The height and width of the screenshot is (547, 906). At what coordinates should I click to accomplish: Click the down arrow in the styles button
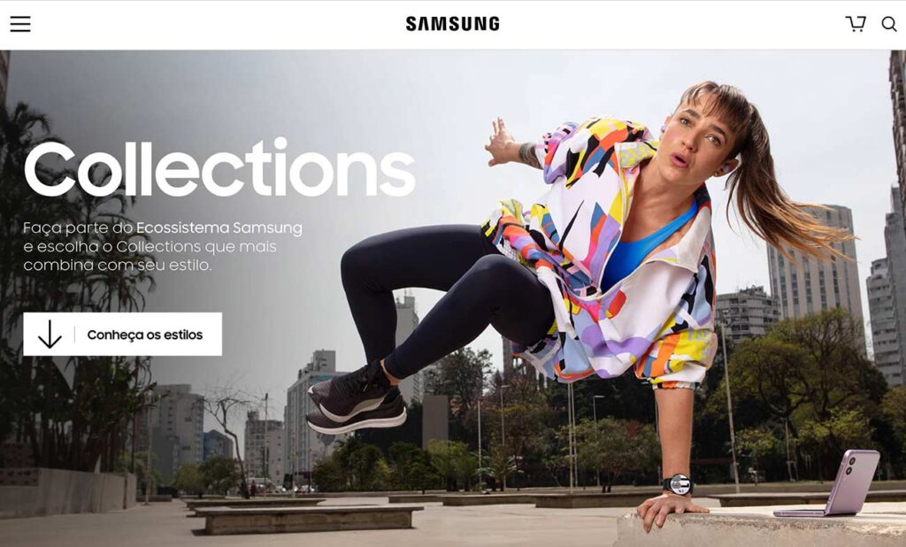pos(50,335)
